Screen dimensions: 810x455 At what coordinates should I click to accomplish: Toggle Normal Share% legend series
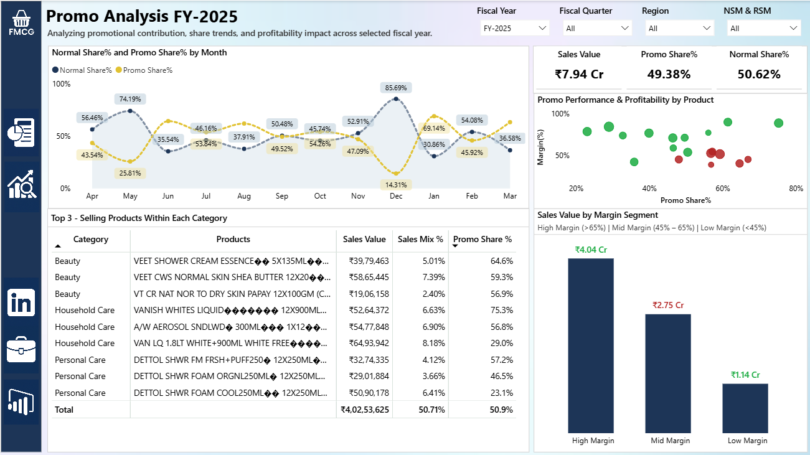(82, 70)
